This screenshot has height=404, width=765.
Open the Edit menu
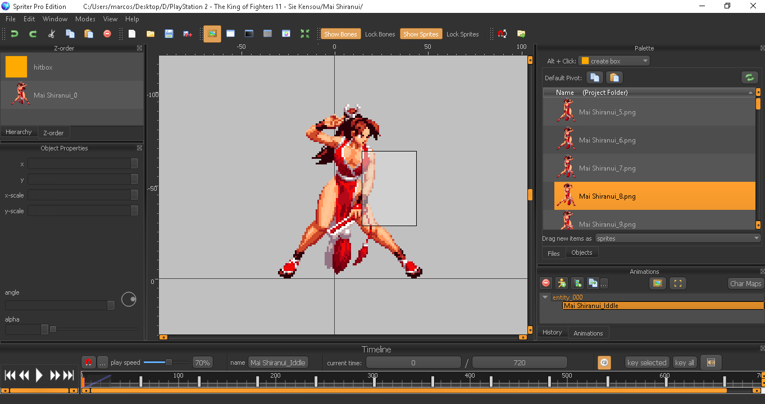click(29, 19)
